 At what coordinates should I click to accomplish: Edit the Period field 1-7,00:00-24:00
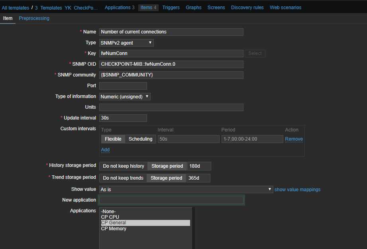252,139
